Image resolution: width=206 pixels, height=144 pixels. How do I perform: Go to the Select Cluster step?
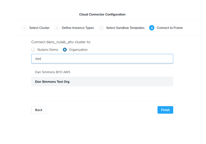pos(39,28)
